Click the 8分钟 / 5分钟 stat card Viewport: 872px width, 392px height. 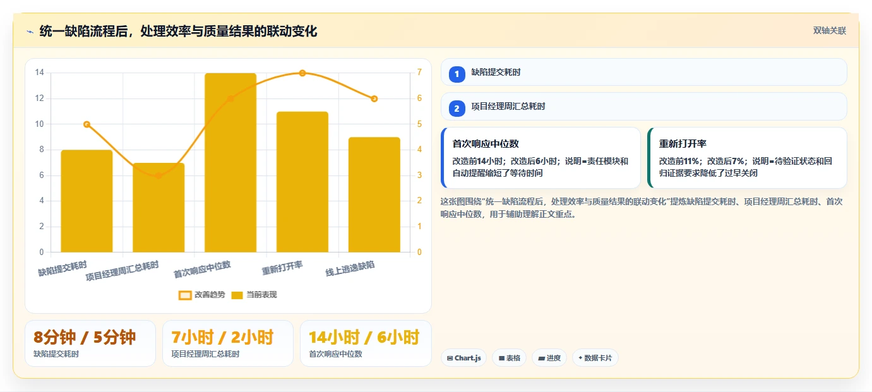[x=90, y=343]
